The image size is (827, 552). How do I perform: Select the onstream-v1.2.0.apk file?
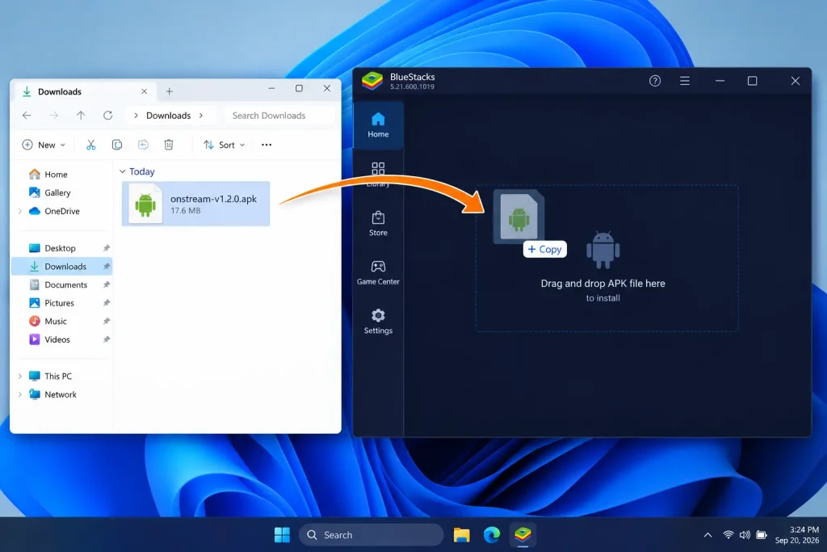coord(195,204)
